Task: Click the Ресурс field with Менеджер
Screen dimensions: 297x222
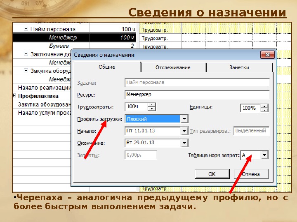Action: [197, 95]
